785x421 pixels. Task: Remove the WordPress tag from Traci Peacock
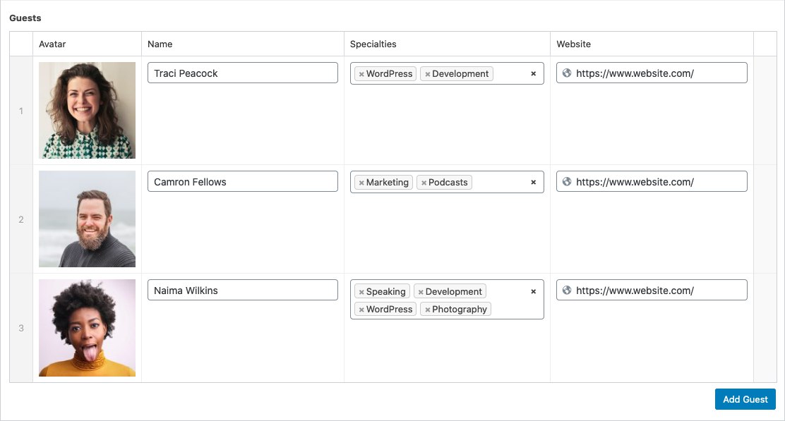pyautogui.click(x=361, y=74)
